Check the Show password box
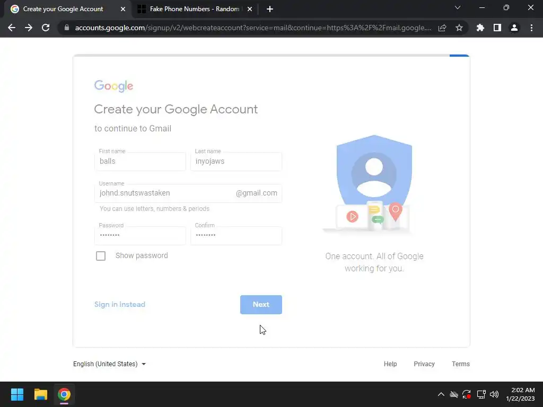The height and width of the screenshot is (407, 543). pos(101,256)
